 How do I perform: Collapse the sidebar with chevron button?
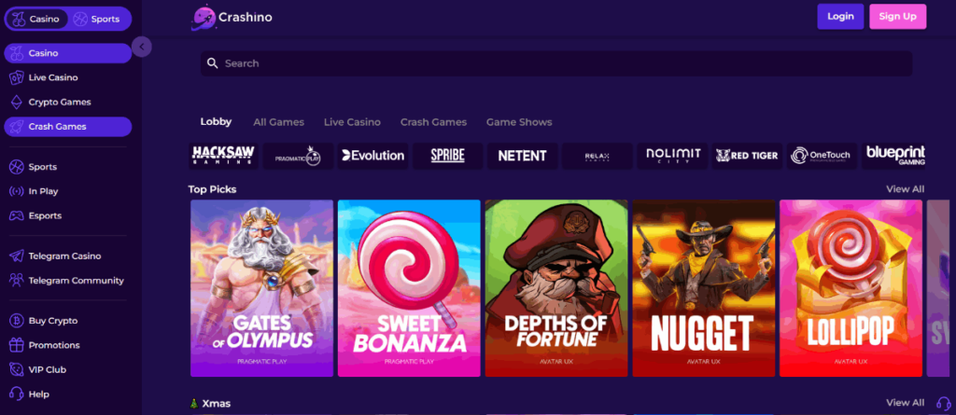point(142,47)
